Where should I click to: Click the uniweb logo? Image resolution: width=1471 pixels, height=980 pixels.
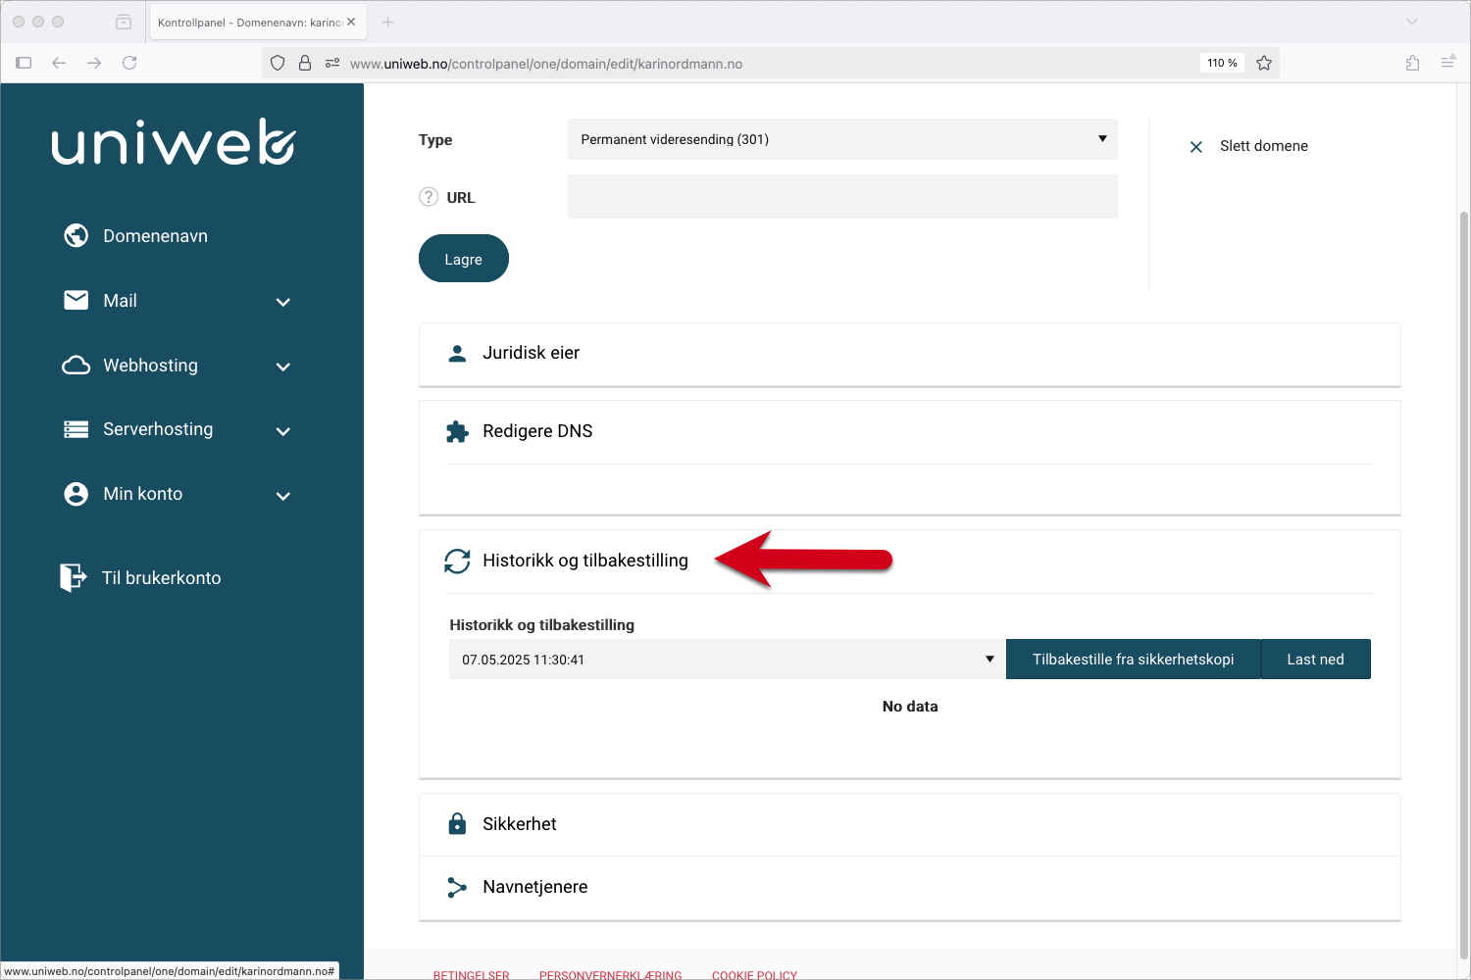click(173, 142)
